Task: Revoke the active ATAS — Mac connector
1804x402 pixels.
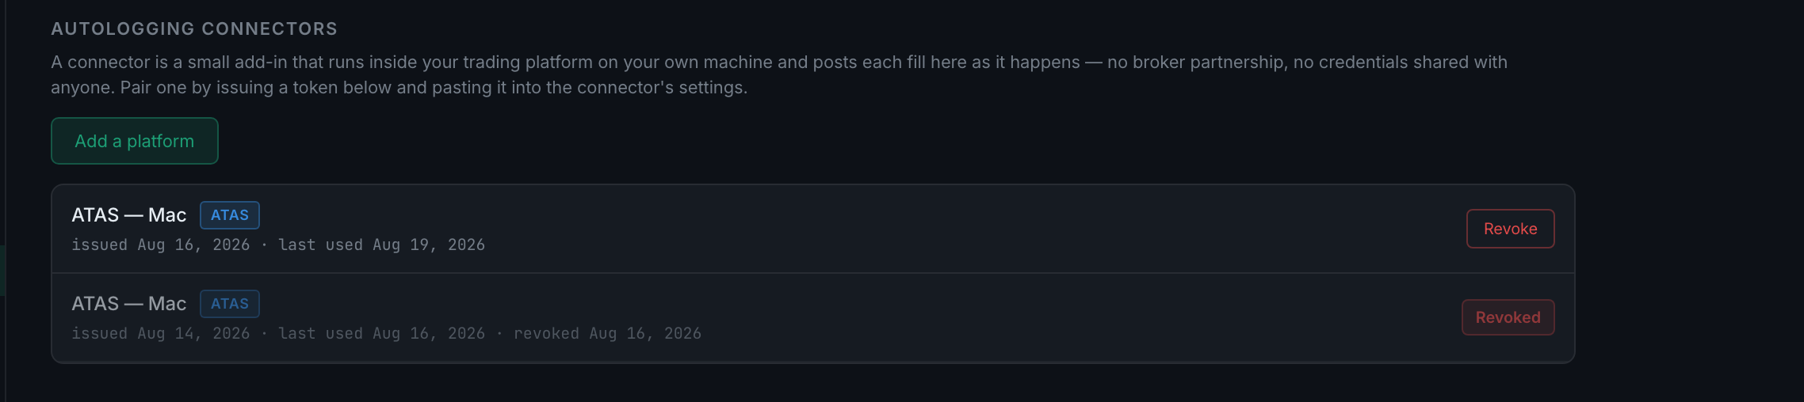Action: pyautogui.click(x=1510, y=229)
